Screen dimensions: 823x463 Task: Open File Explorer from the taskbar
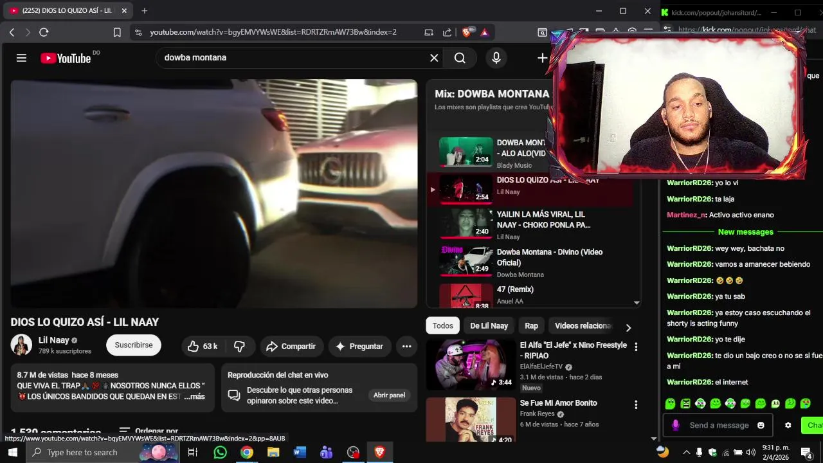273,452
